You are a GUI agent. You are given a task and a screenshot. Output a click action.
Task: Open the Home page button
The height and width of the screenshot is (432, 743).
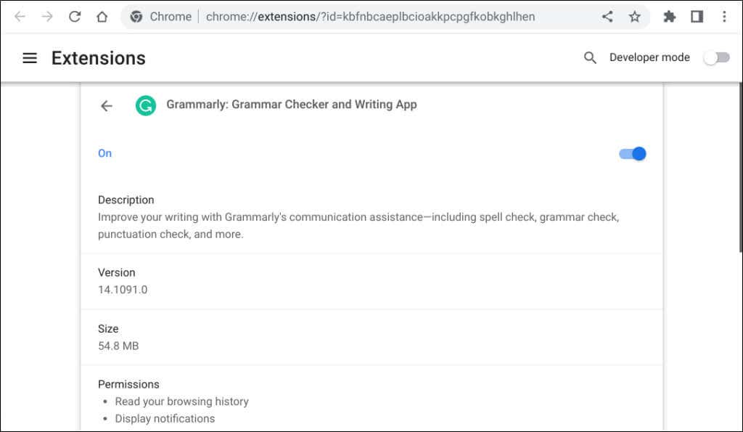(102, 17)
